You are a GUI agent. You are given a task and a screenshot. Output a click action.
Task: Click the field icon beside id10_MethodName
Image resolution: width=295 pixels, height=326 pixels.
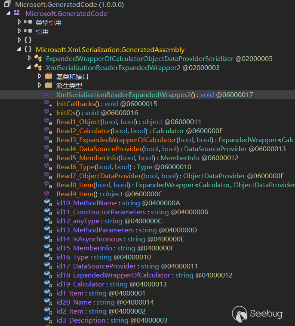pyautogui.click(x=48, y=203)
